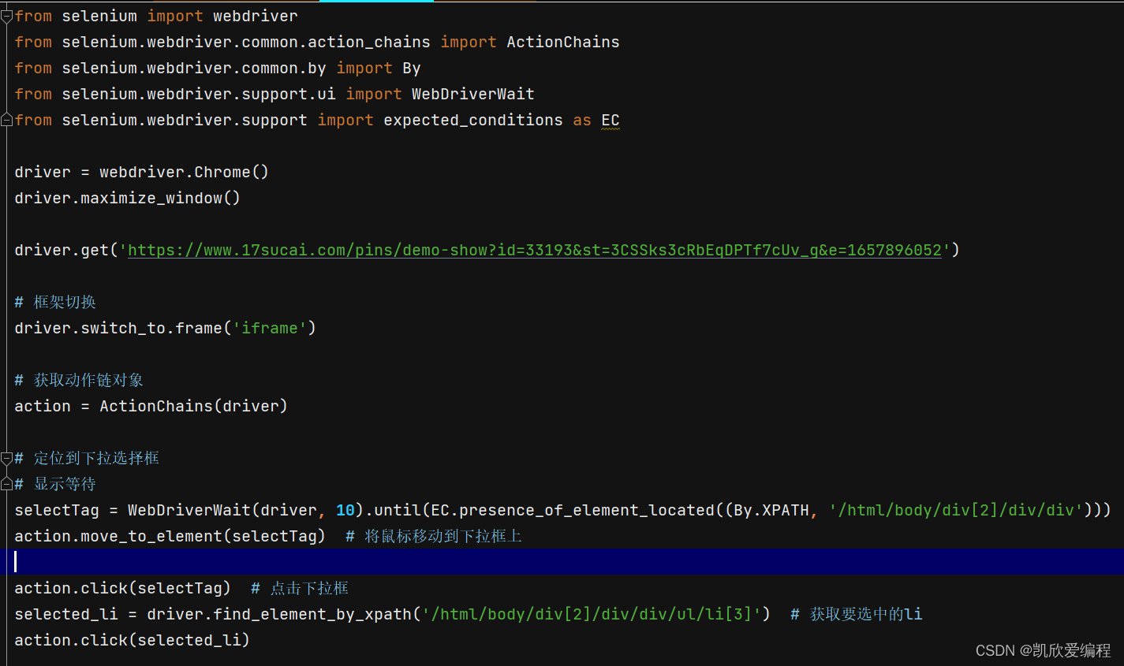The width and height of the screenshot is (1124, 666).
Task: Click xpath string '/html/body/div[2]/div/div'
Action: click(956, 511)
